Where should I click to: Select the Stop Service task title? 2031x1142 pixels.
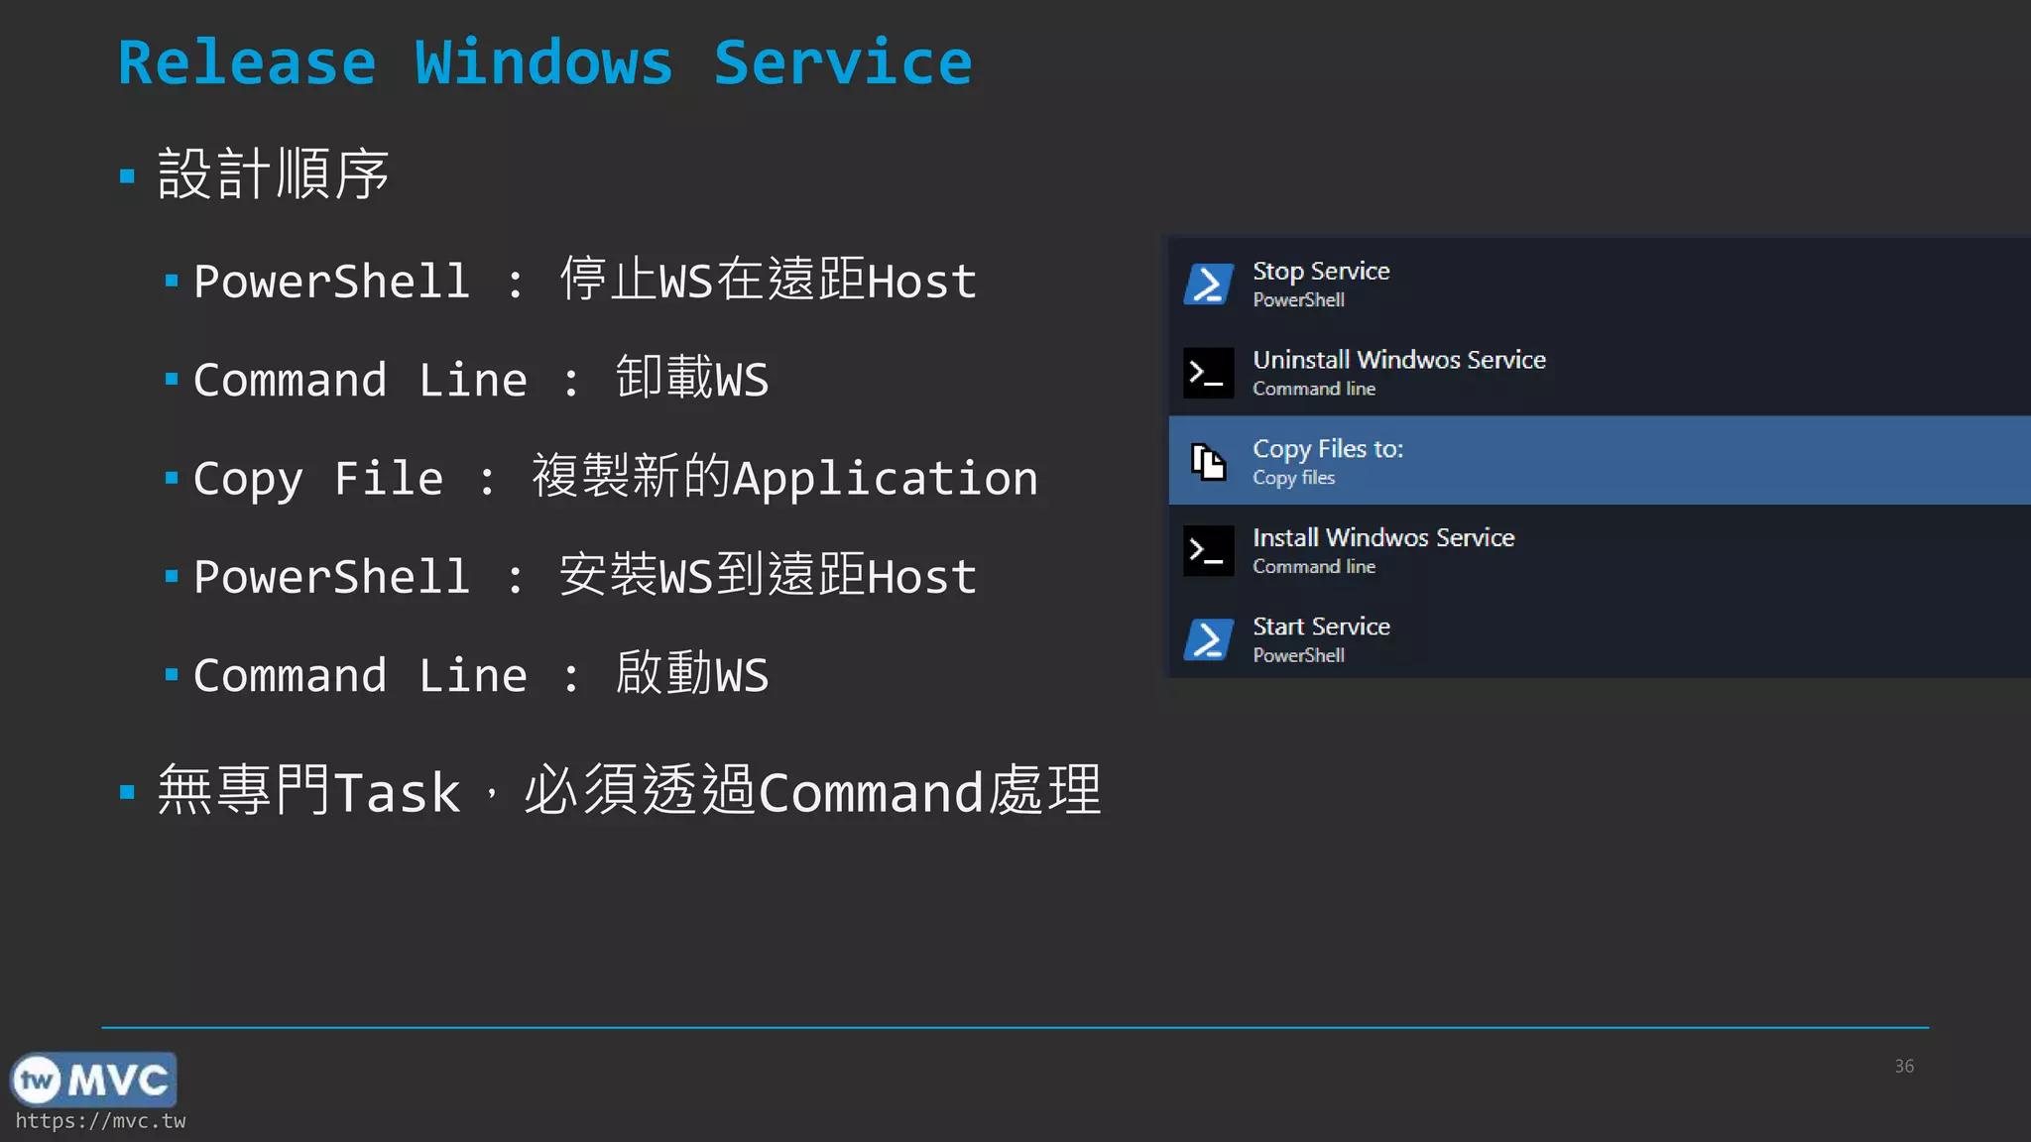click(x=1321, y=271)
